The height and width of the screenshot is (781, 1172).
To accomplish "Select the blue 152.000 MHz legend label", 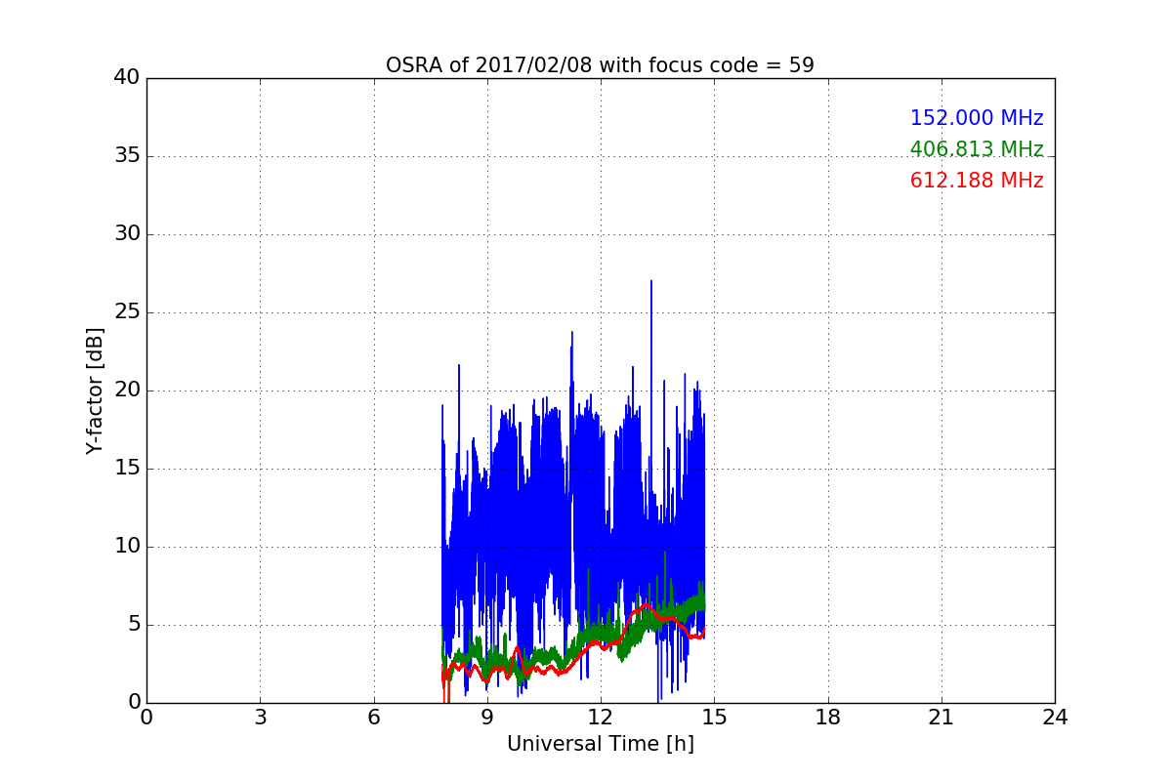I will click(977, 118).
